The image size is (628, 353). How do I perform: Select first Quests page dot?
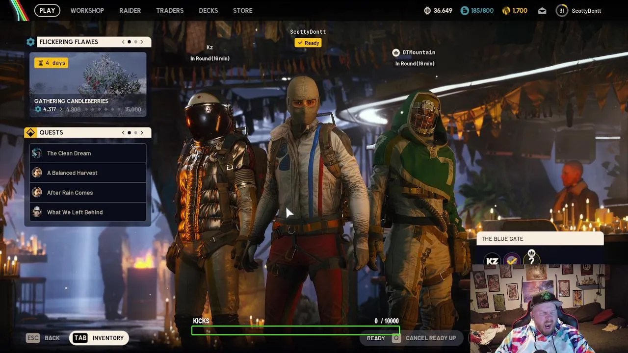(130, 132)
